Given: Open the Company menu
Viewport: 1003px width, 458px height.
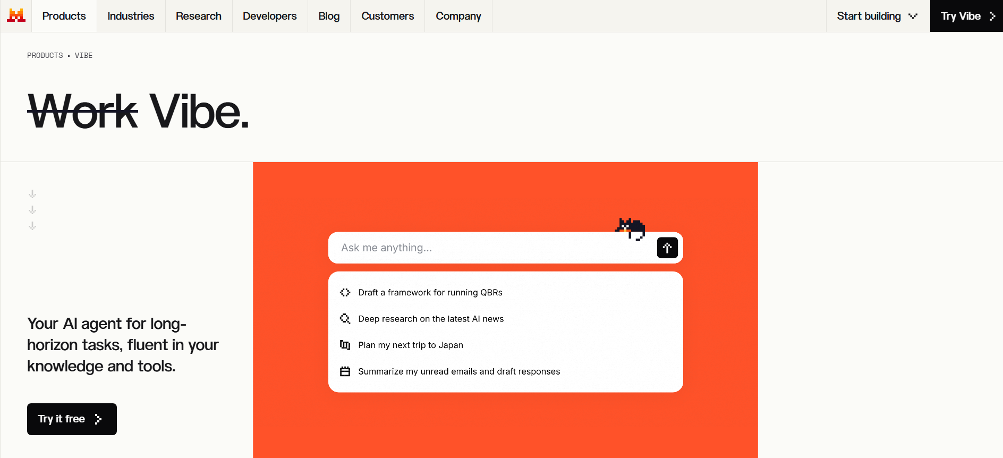Looking at the screenshot, I should coord(458,16).
